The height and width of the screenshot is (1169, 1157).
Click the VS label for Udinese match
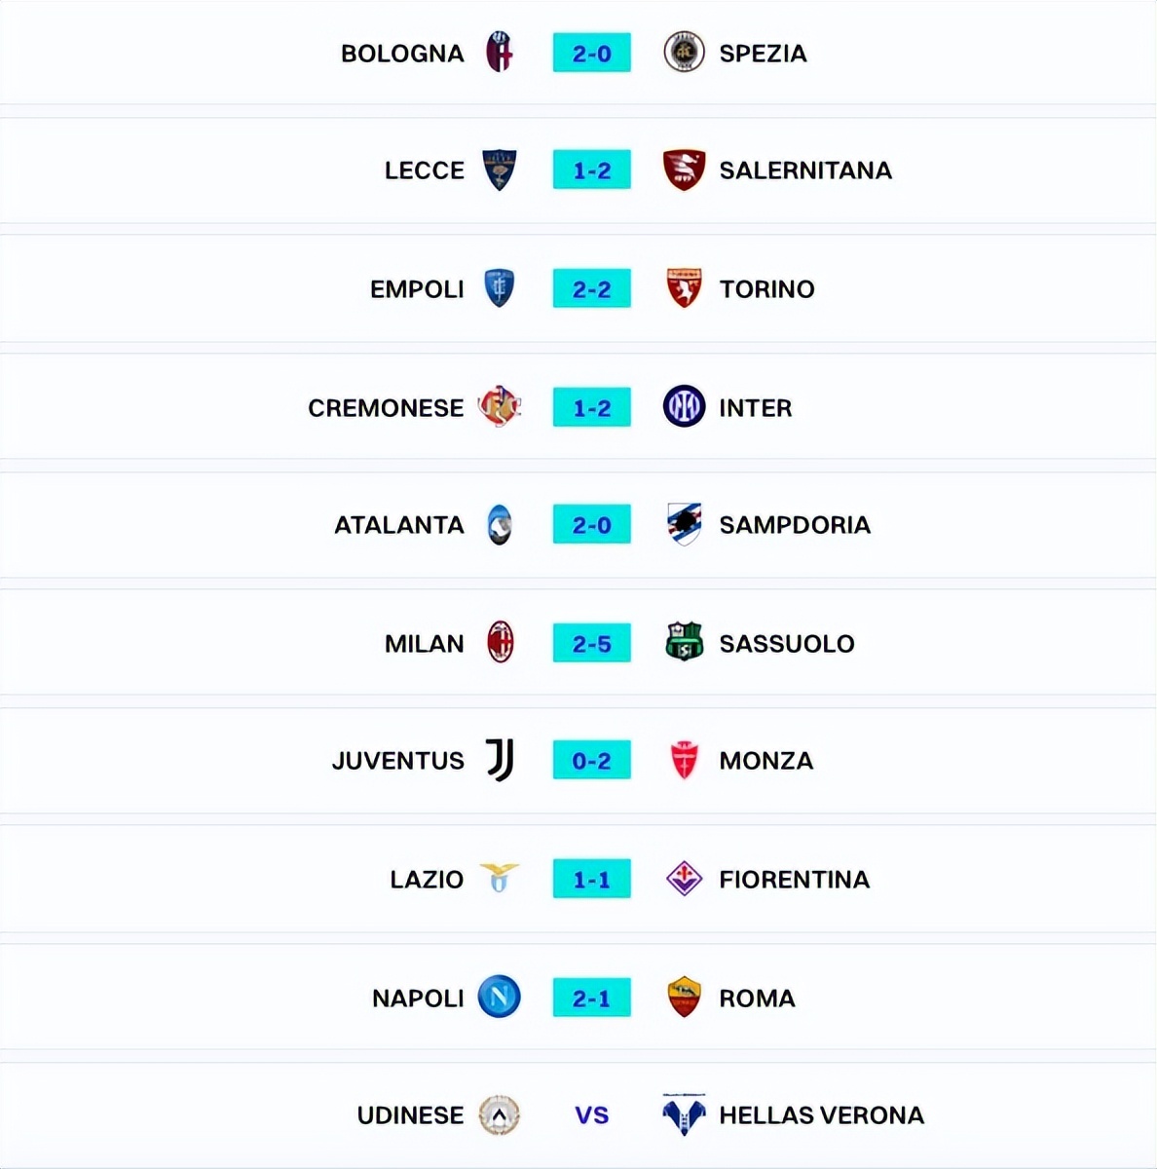point(591,1114)
